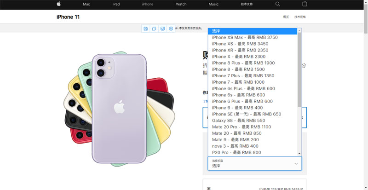Open the gear settings icon

[171, 29]
